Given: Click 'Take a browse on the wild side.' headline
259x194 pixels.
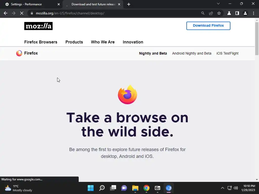Looking at the screenshot, I should click(x=127, y=125).
